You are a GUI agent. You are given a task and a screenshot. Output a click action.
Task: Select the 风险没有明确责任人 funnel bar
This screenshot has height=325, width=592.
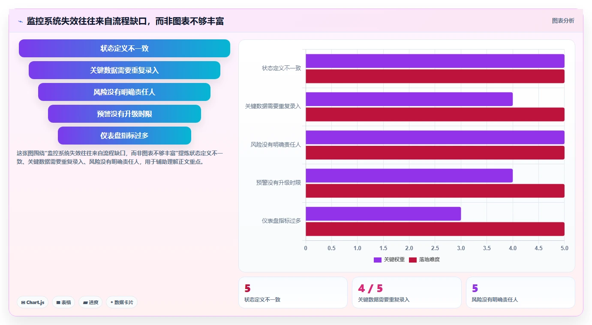pos(124,92)
